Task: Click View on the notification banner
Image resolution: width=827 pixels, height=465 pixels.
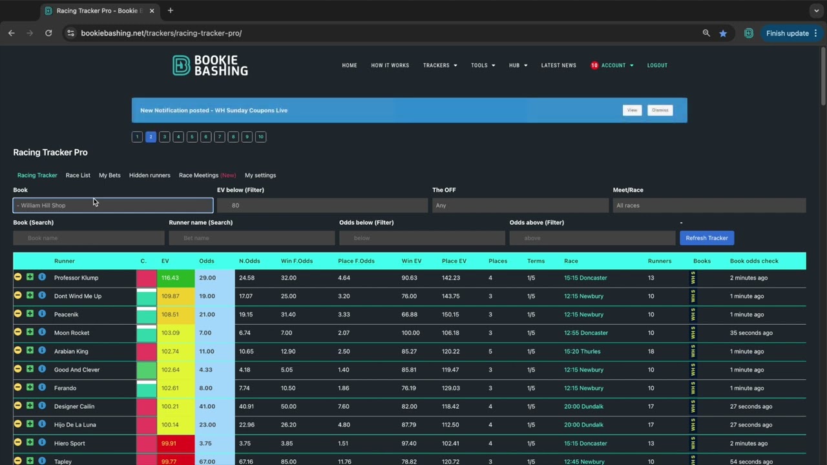Action: [x=632, y=110]
